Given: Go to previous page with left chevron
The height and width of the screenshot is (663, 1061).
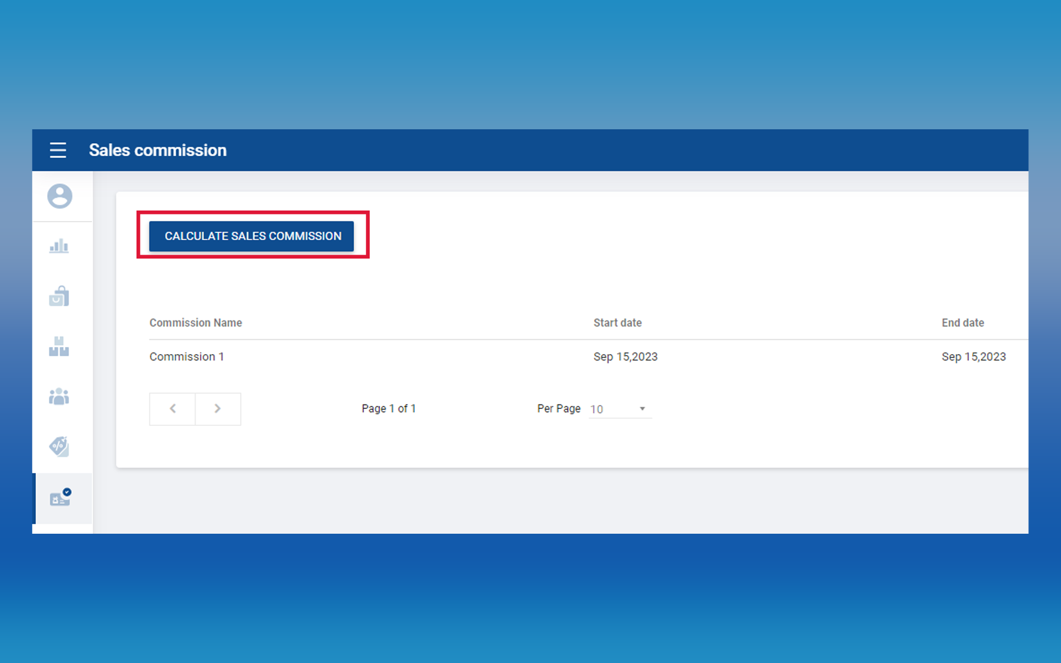Looking at the screenshot, I should [172, 409].
